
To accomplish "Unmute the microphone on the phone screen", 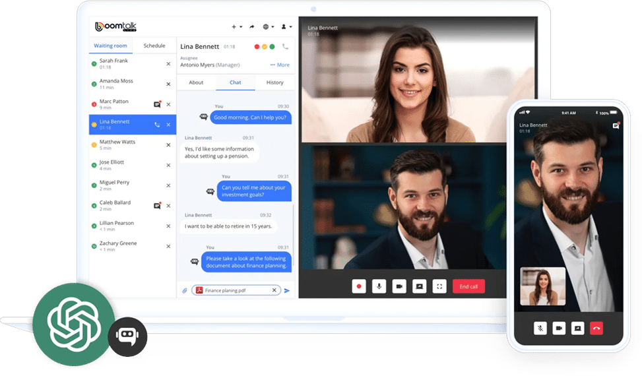I will coord(540,328).
